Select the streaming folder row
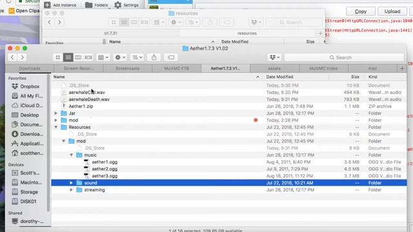Viewport: 413px width, 232px height. pos(229,190)
